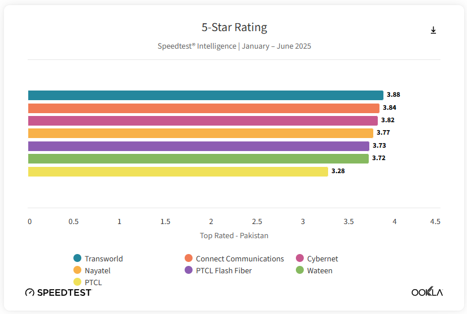Hide PTCL Flash Fiber via legend
Viewport: 467px width, 314px height.
click(x=224, y=270)
